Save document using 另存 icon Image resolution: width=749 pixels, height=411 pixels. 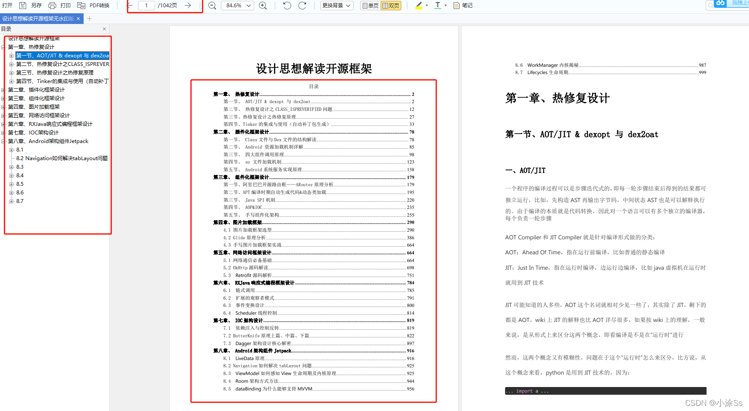22,5
